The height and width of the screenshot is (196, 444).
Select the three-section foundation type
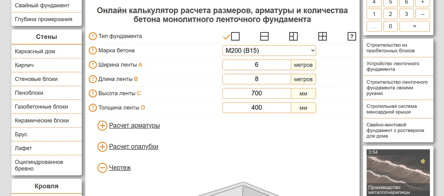293,36
